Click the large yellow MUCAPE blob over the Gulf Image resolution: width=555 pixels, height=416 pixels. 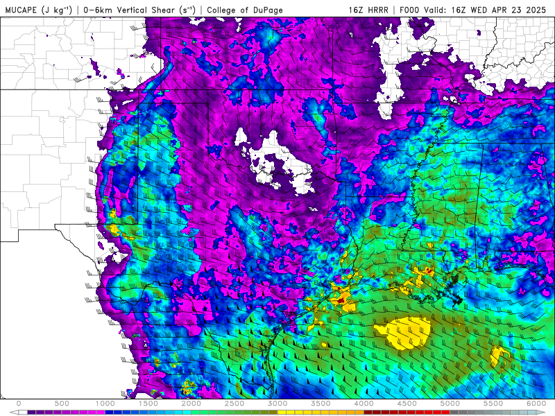tap(407, 333)
